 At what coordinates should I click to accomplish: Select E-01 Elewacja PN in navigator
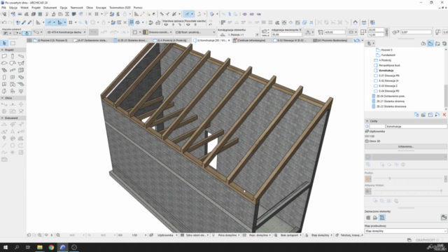point(389,76)
